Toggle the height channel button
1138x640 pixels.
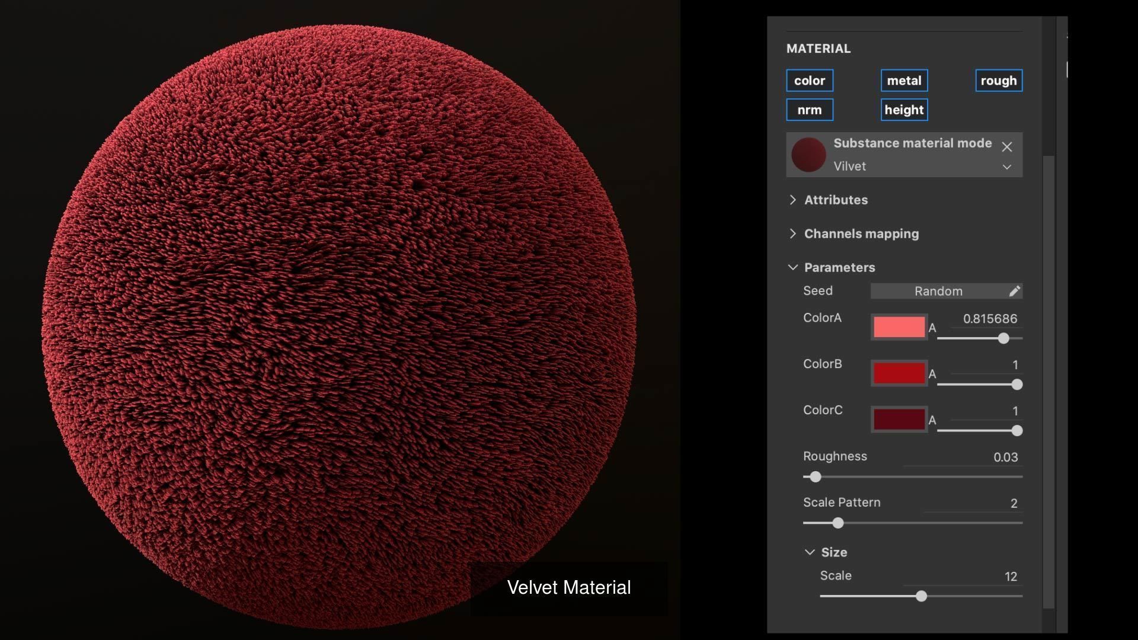[904, 110]
